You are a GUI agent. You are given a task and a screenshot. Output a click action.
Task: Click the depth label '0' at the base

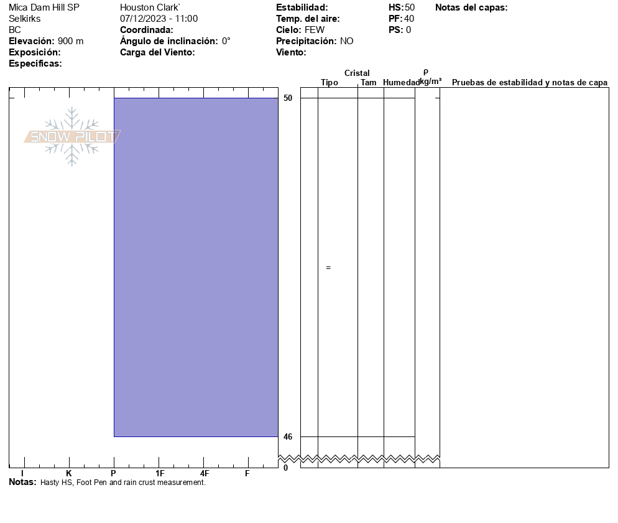286,468
